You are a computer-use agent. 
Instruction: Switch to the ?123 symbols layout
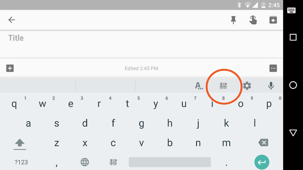point(21,162)
